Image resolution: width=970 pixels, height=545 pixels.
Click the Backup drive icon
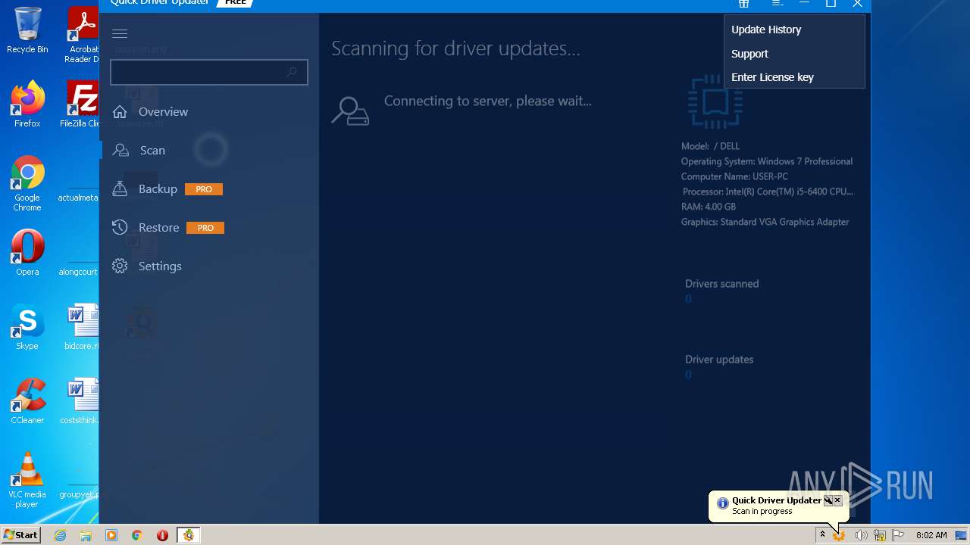tap(120, 188)
